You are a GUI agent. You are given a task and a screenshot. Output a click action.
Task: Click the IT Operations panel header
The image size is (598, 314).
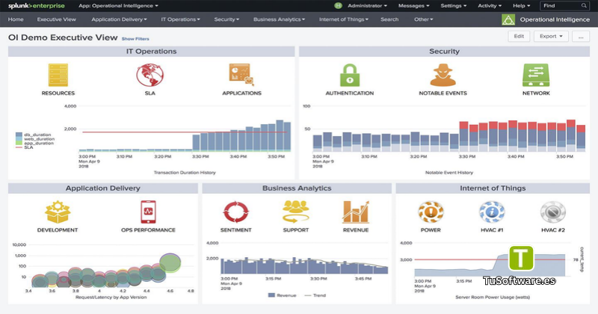tap(152, 52)
